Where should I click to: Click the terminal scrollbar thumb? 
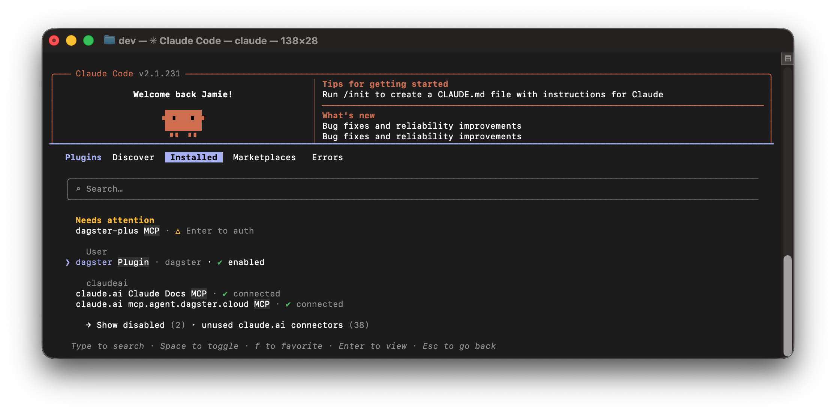point(787,305)
